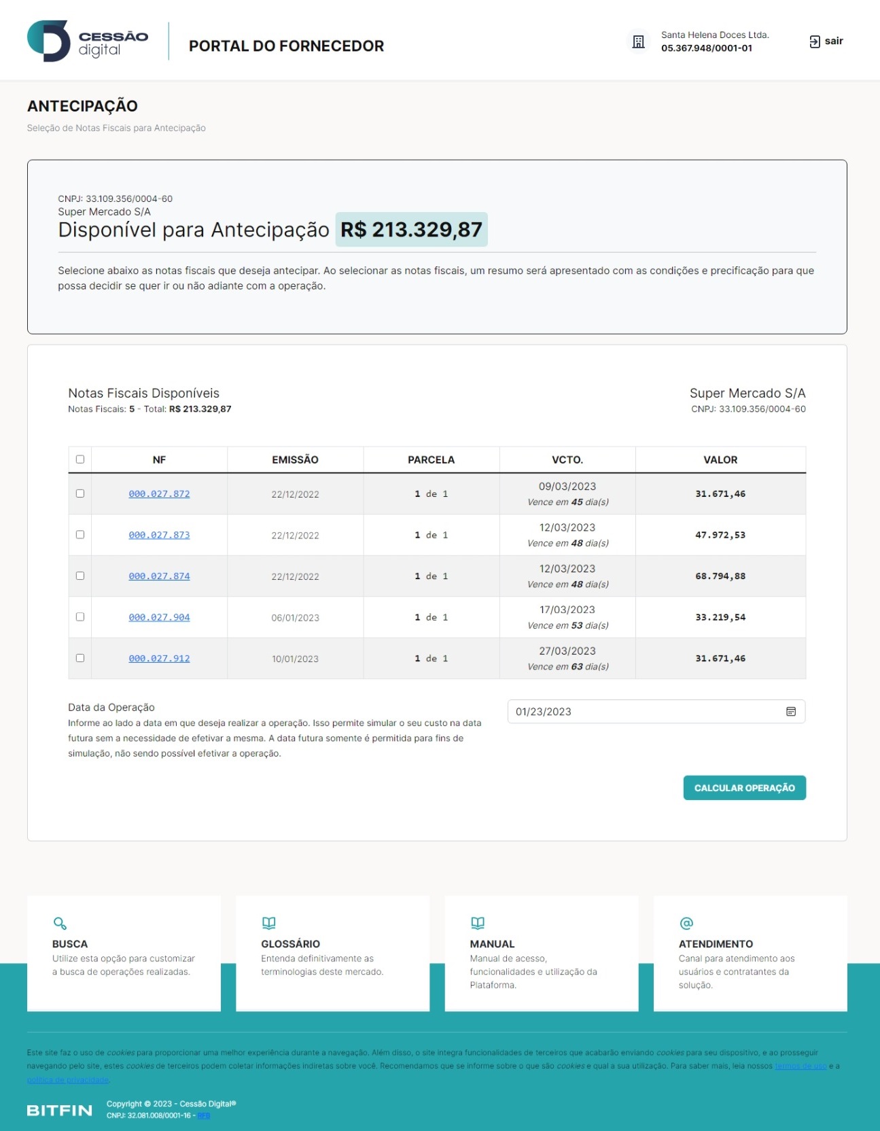Click the Manual book icon
Screen dimensions: 880x1131
tap(478, 923)
